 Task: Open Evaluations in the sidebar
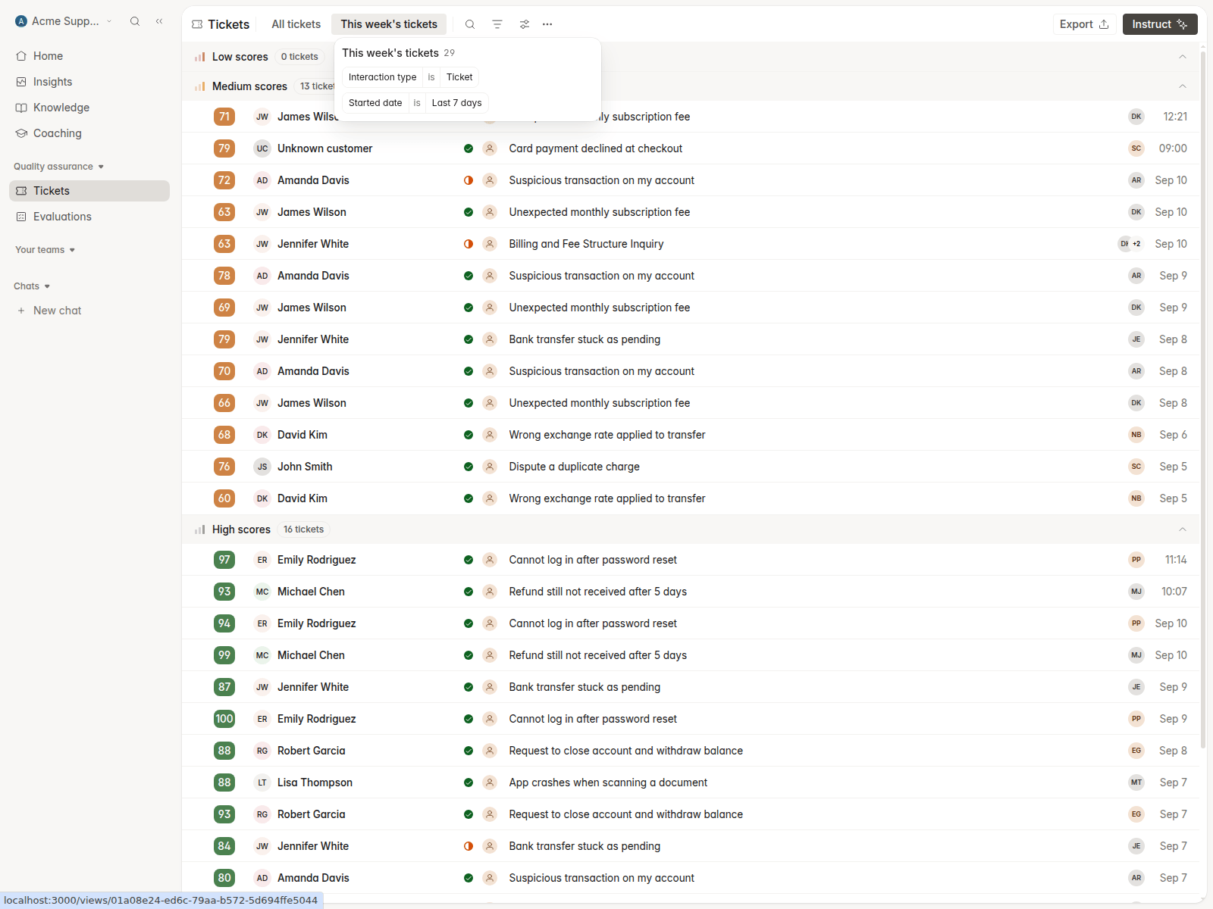coord(89,217)
